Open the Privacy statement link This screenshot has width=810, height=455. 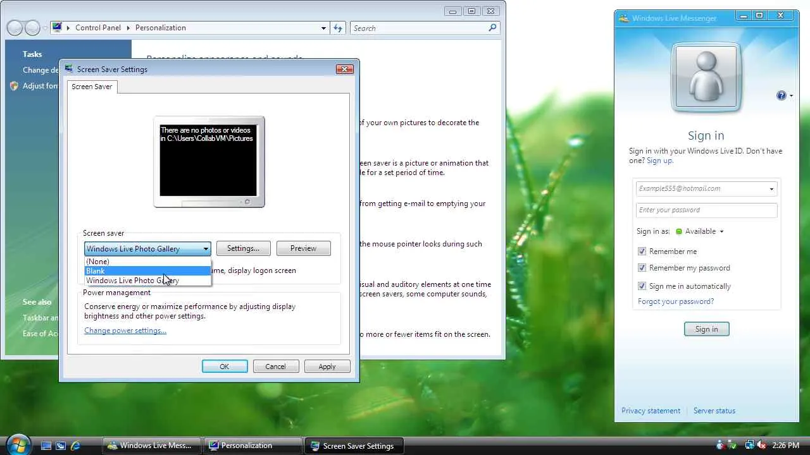click(651, 411)
